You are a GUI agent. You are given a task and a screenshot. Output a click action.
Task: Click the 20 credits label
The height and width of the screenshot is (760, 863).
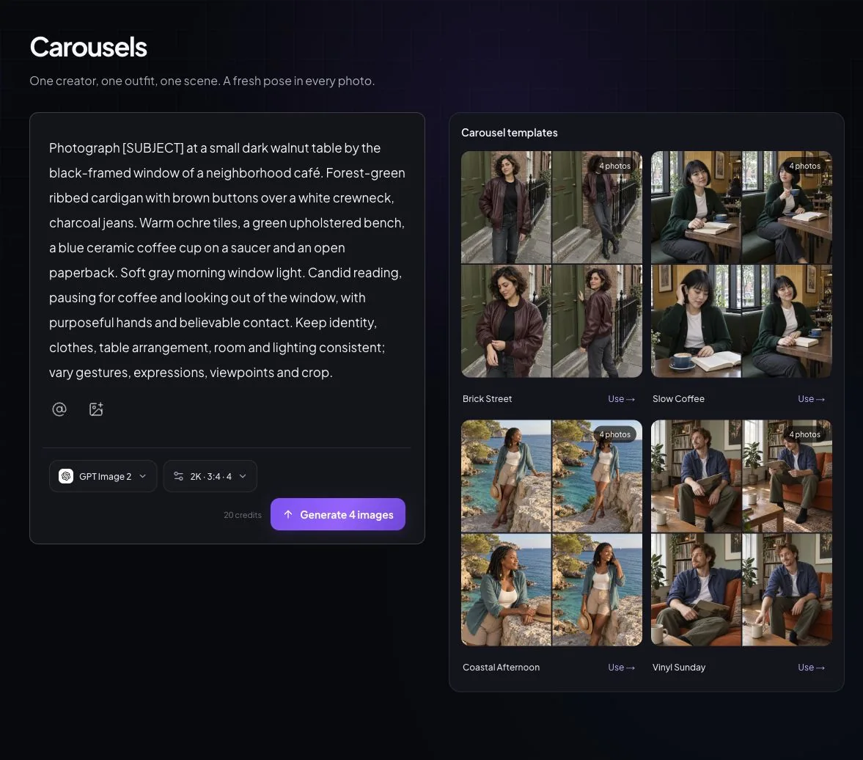(243, 515)
